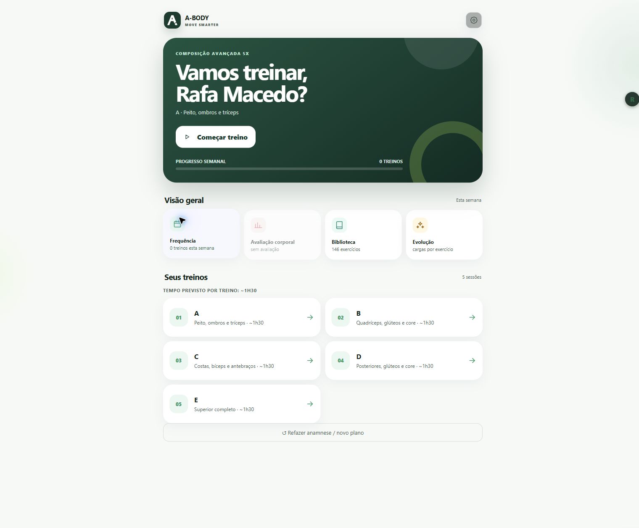The width and height of the screenshot is (639, 528).
Task: Click the Frequência calendar icon
Action: point(177,224)
